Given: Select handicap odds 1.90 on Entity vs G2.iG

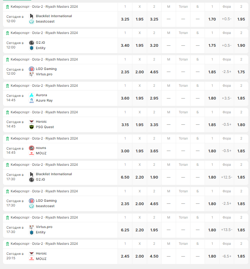Looking at the screenshot, I should (x=241, y=45).
